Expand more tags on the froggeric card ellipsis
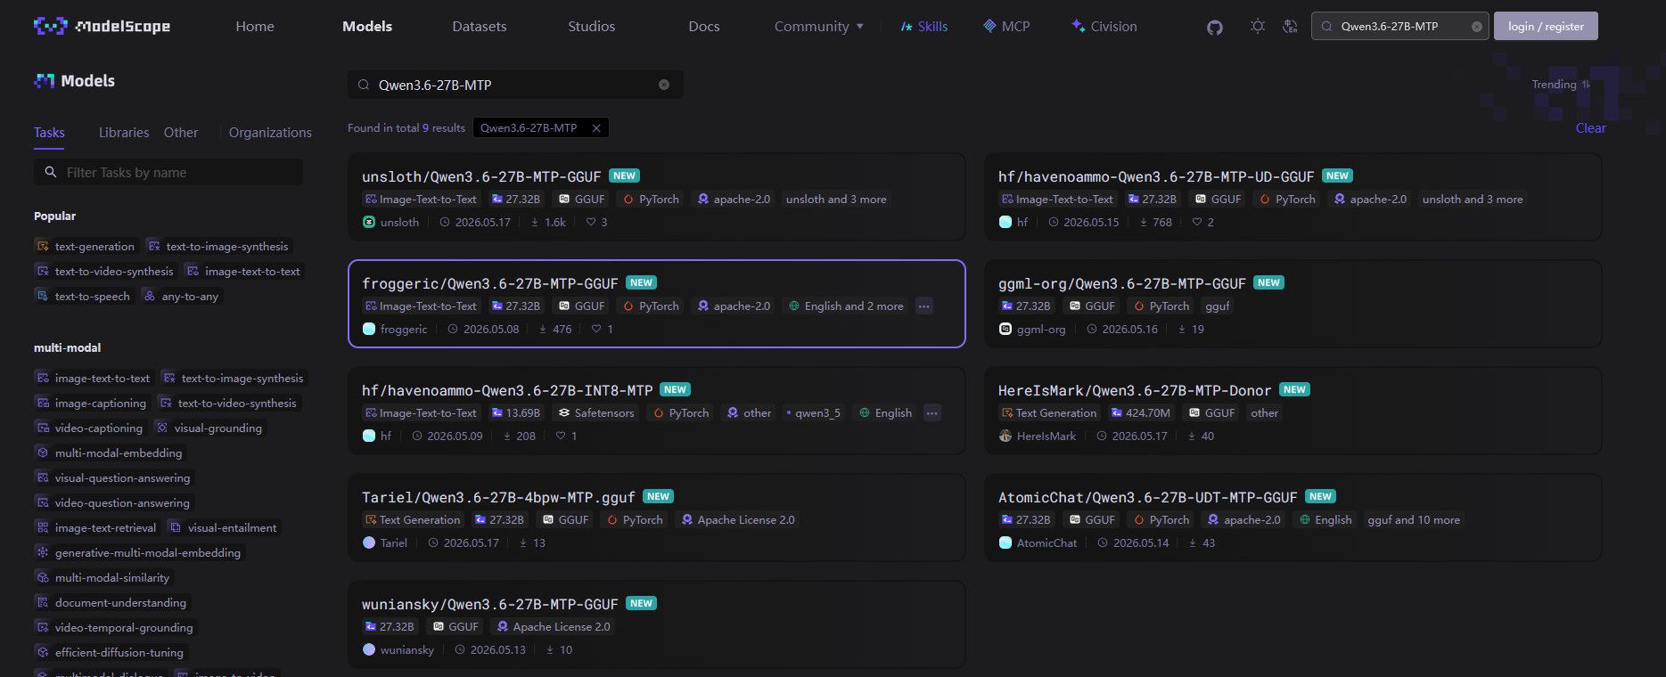The height and width of the screenshot is (677, 1666). pyautogui.click(x=924, y=306)
